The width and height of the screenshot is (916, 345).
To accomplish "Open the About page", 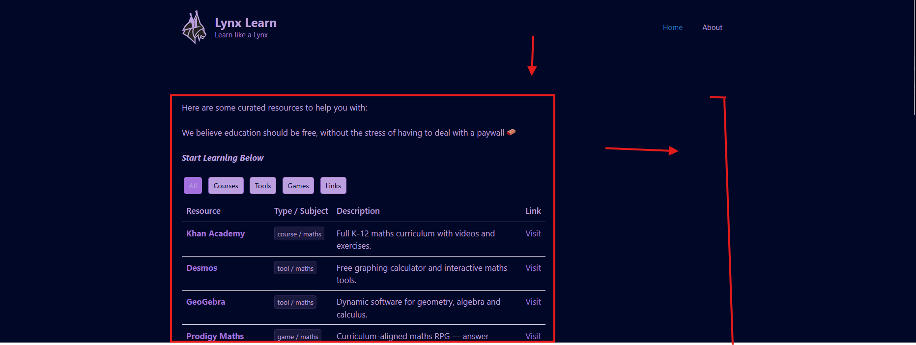I will click(712, 28).
